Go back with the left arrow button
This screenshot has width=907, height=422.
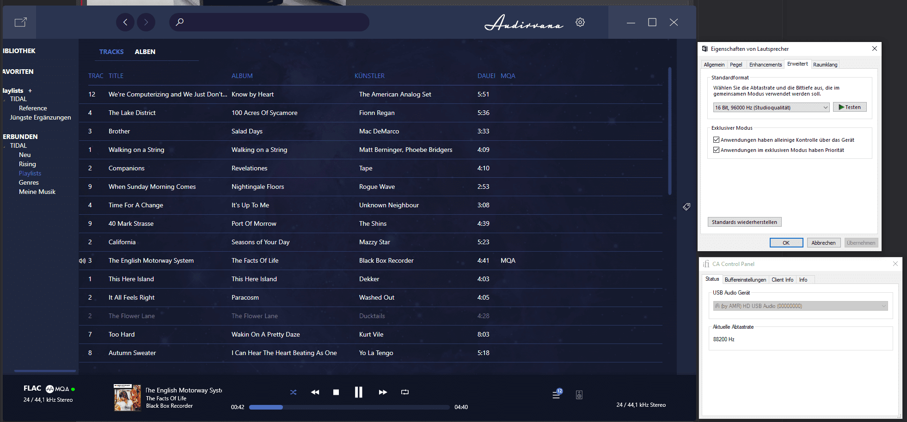125,22
